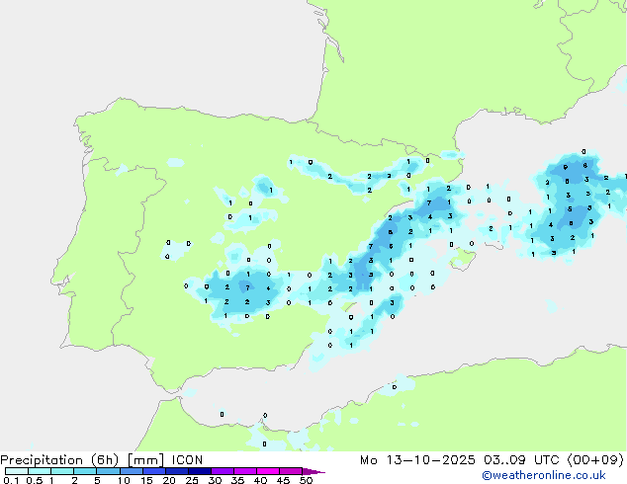
Task: Click the '20' legend scale value
Action: coord(169,480)
